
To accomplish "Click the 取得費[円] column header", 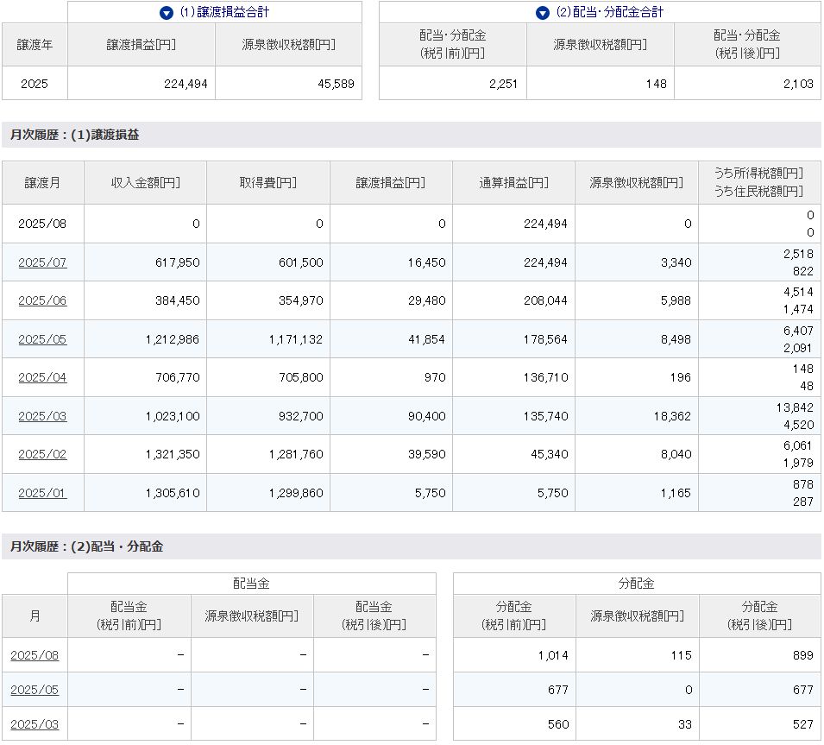I will pos(267,183).
